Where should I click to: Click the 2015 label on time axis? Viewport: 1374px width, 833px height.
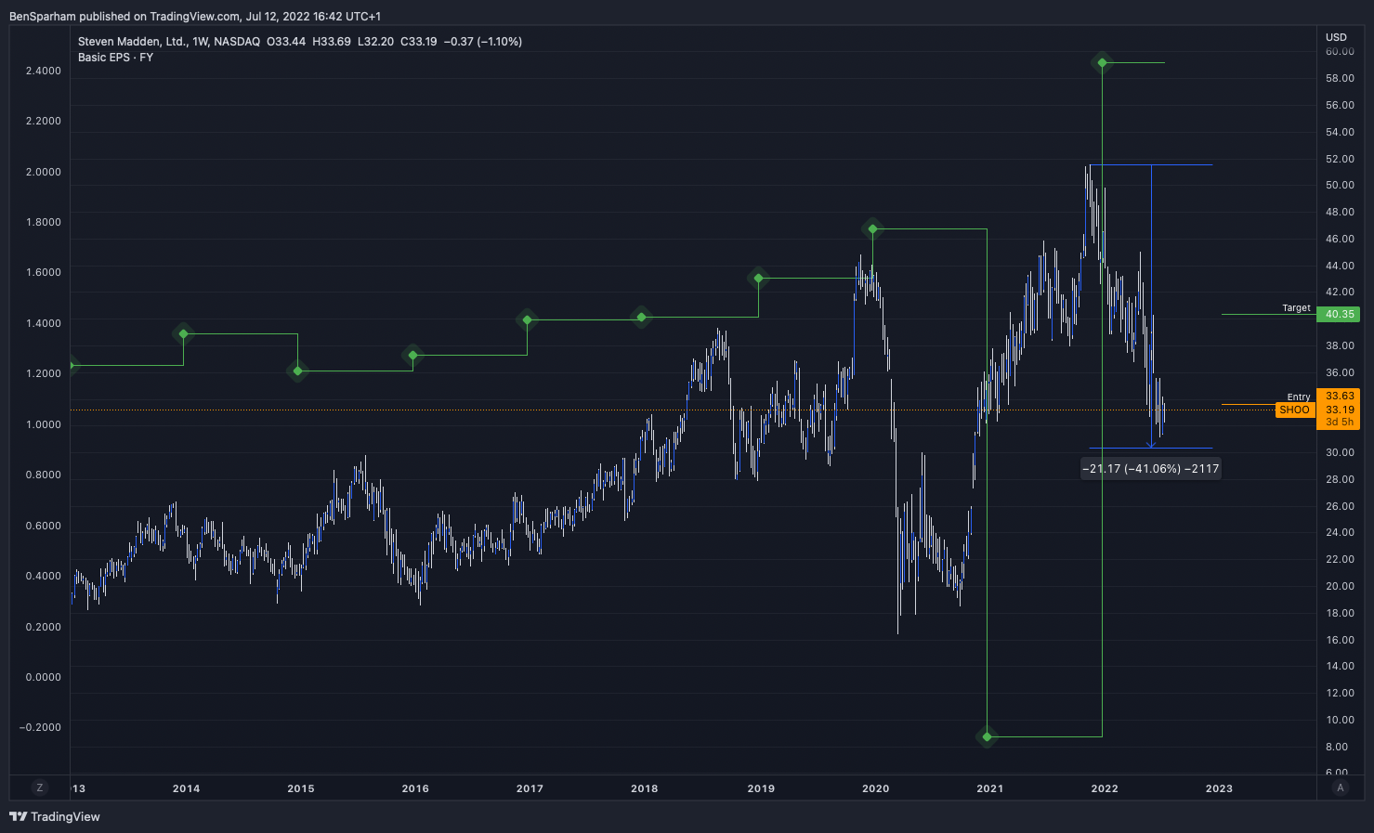[x=301, y=788]
